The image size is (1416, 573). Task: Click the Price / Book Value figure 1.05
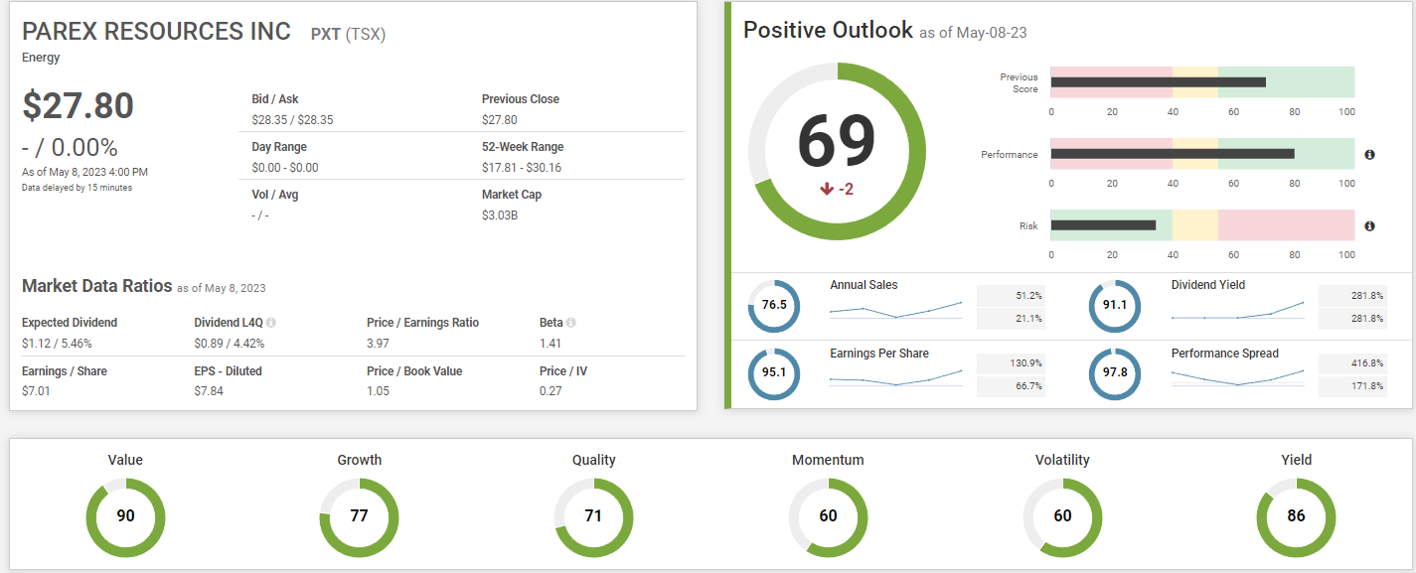[378, 391]
